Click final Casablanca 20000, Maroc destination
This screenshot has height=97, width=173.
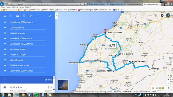coord(28,71)
